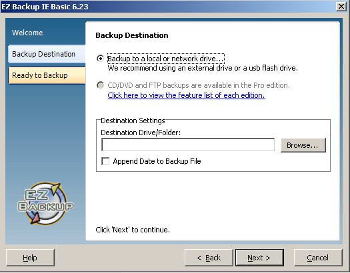Click the 'Destination Settings' group label

(x=133, y=121)
